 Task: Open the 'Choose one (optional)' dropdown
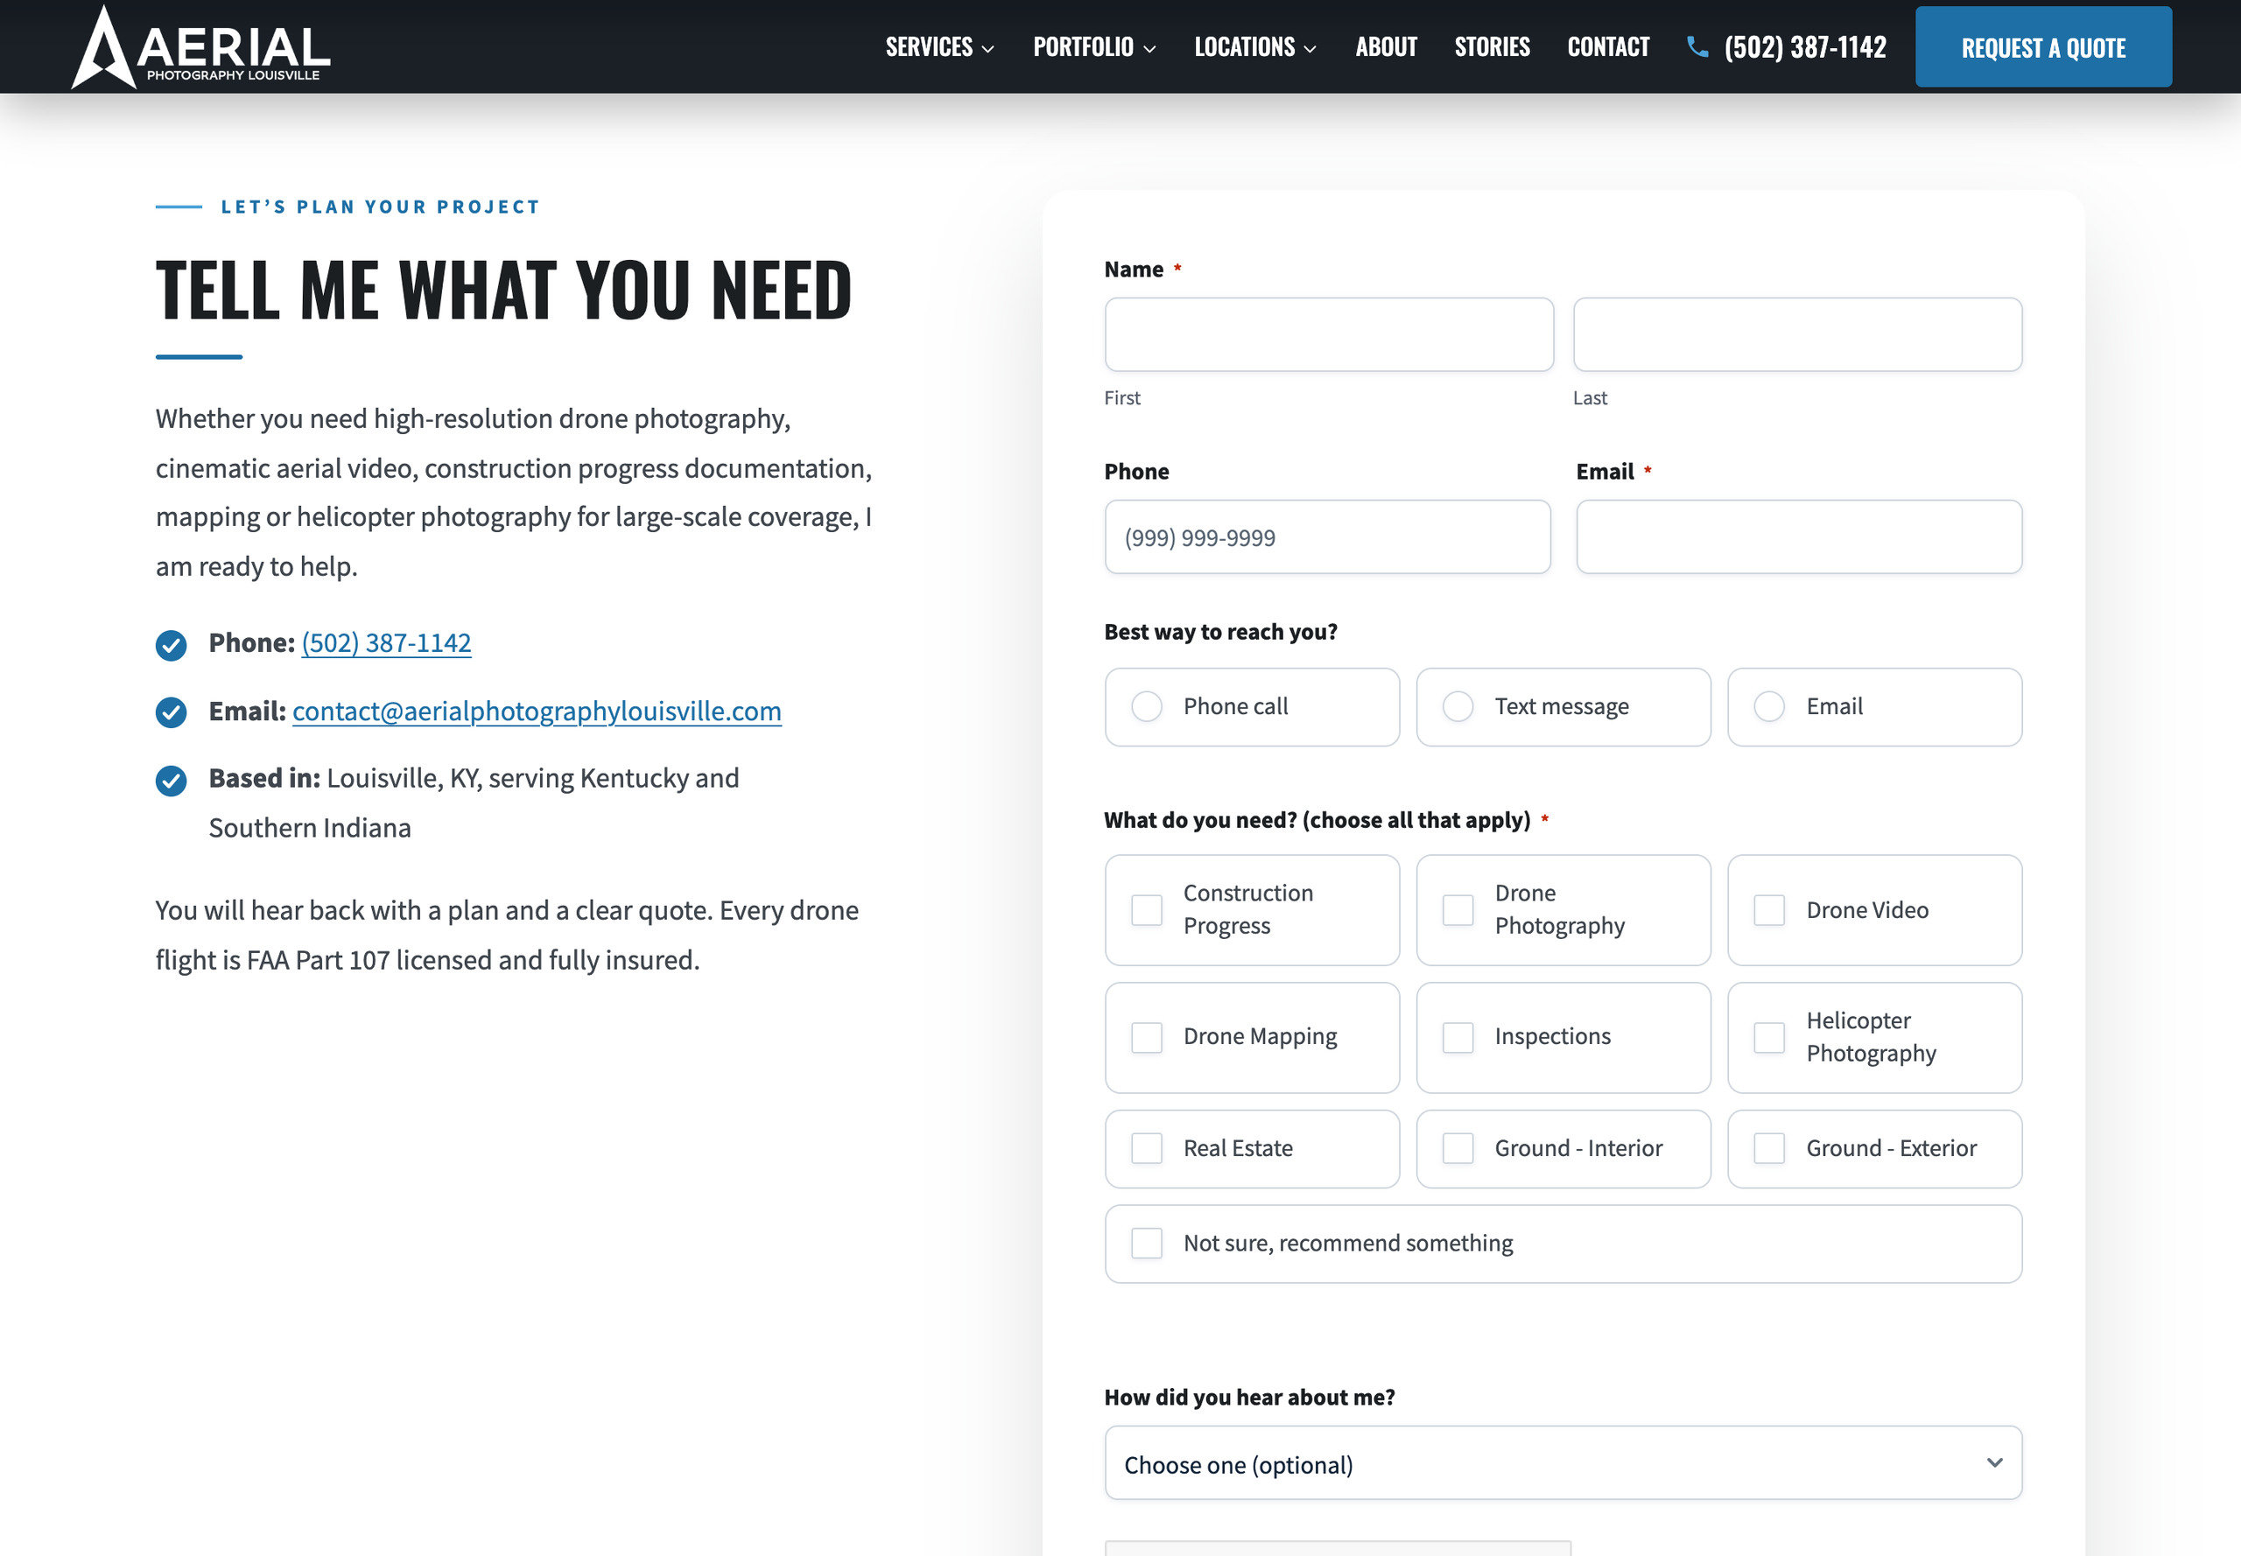pos(1563,1463)
